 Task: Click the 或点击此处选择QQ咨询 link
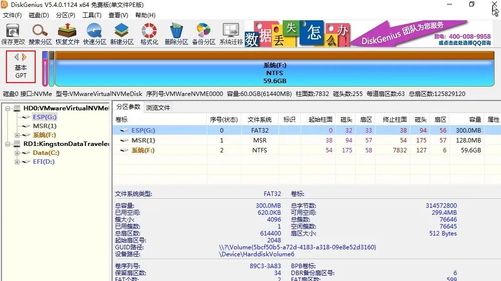click(x=464, y=43)
